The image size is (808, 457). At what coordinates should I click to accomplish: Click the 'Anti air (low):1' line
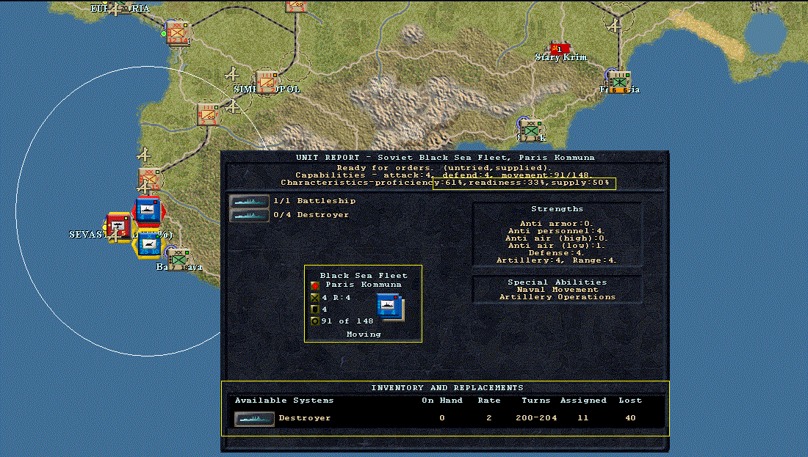[x=557, y=246]
